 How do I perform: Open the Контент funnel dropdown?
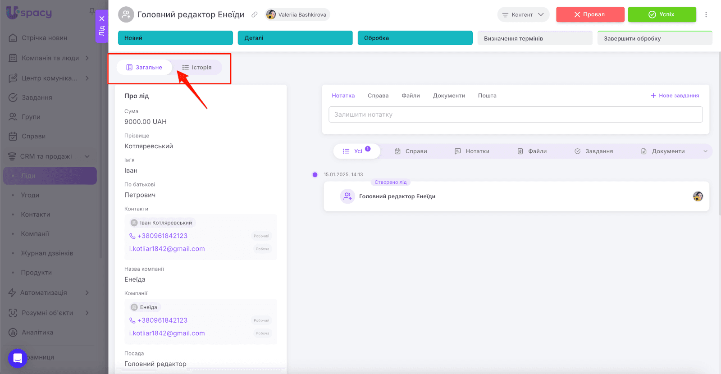[x=523, y=14]
